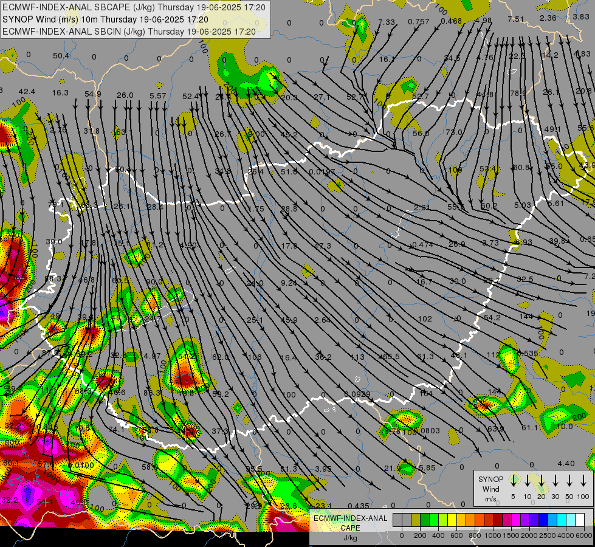Click the 32.5 map value
The image size is (595, 547).
524,280
